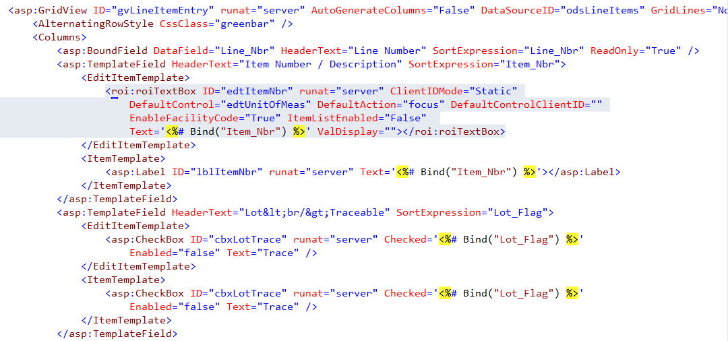728x341 pixels.
Task: Click the asp:Label opening tag name
Action: click(138, 172)
